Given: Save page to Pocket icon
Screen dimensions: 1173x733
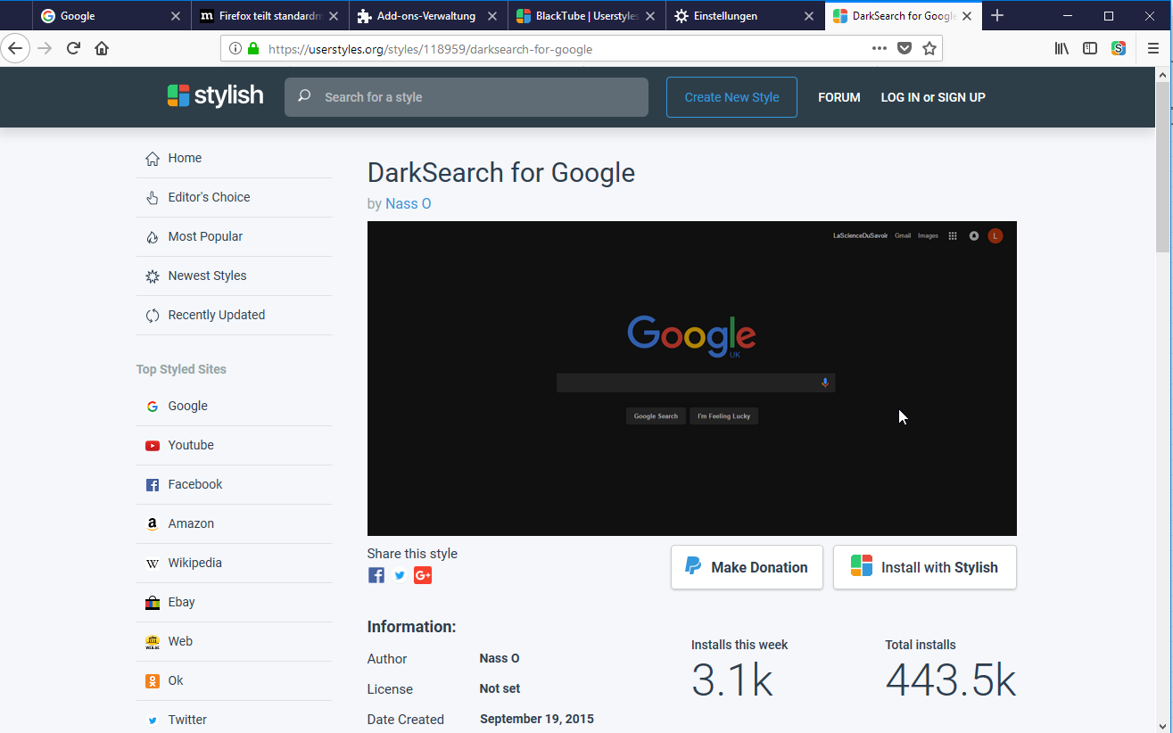Looking at the screenshot, I should [905, 49].
